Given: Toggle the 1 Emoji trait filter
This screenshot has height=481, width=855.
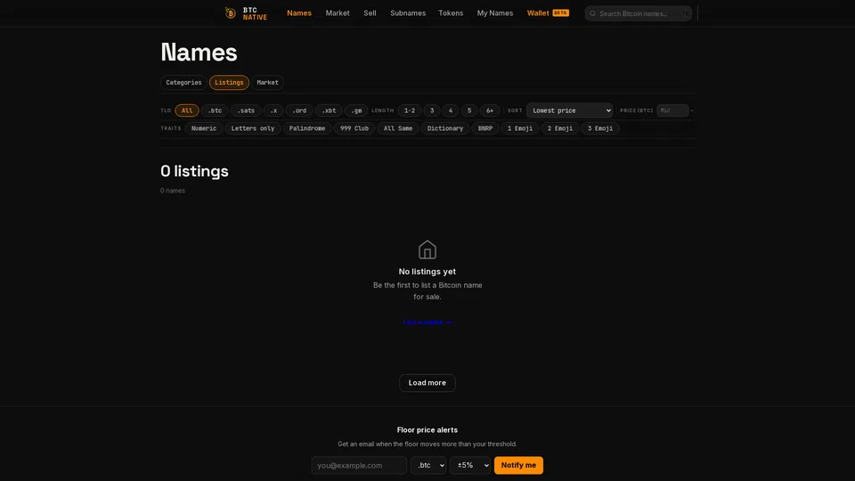Looking at the screenshot, I should tap(520, 128).
